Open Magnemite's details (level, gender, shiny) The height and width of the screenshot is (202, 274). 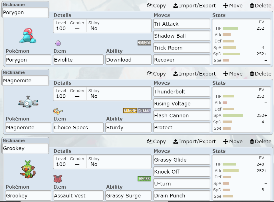pyautogui.click(x=102, y=94)
